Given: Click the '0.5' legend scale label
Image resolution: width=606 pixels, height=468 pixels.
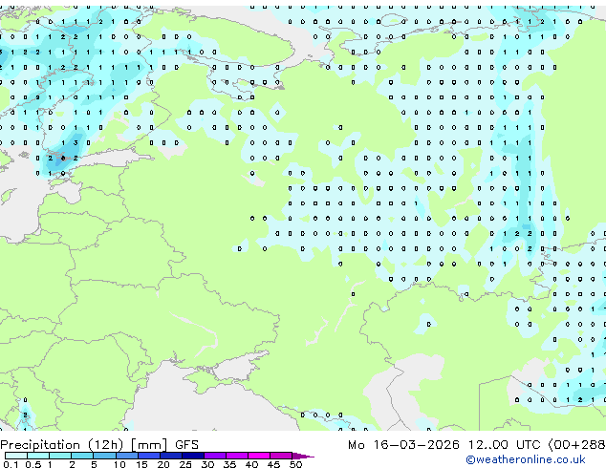Looking at the screenshot, I should tap(32, 464).
